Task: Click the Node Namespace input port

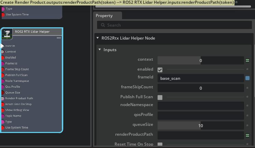Action: [x=3, y=81]
